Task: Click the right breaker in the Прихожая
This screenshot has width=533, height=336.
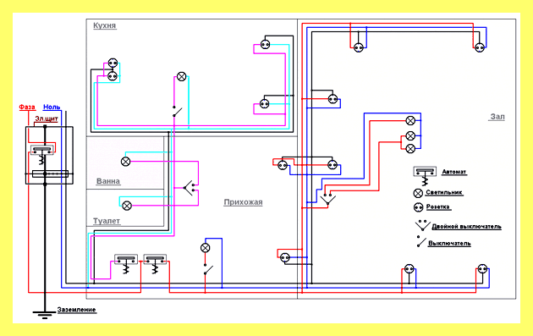Action: (x=155, y=263)
